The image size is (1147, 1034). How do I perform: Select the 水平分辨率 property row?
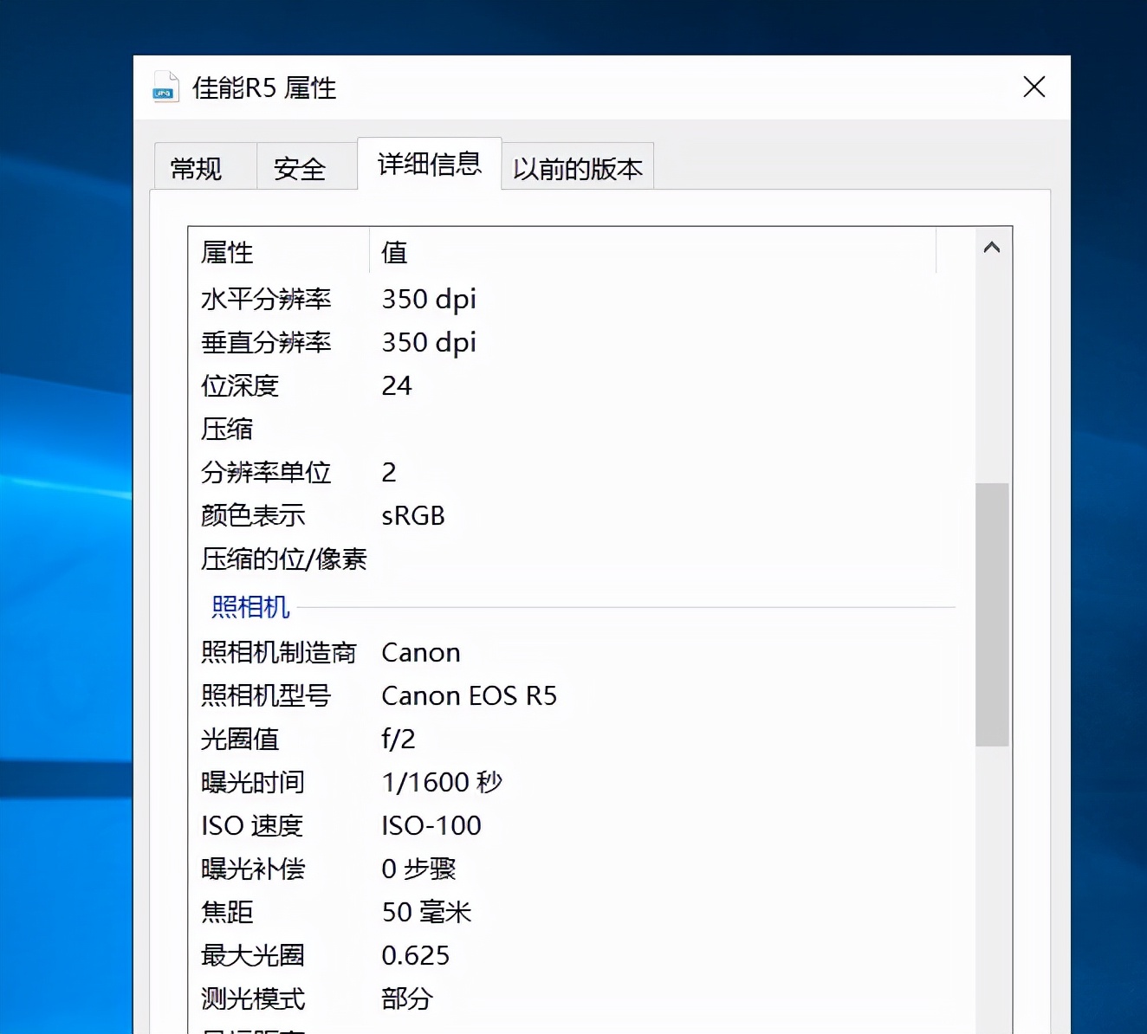pyautogui.click(x=267, y=299)
